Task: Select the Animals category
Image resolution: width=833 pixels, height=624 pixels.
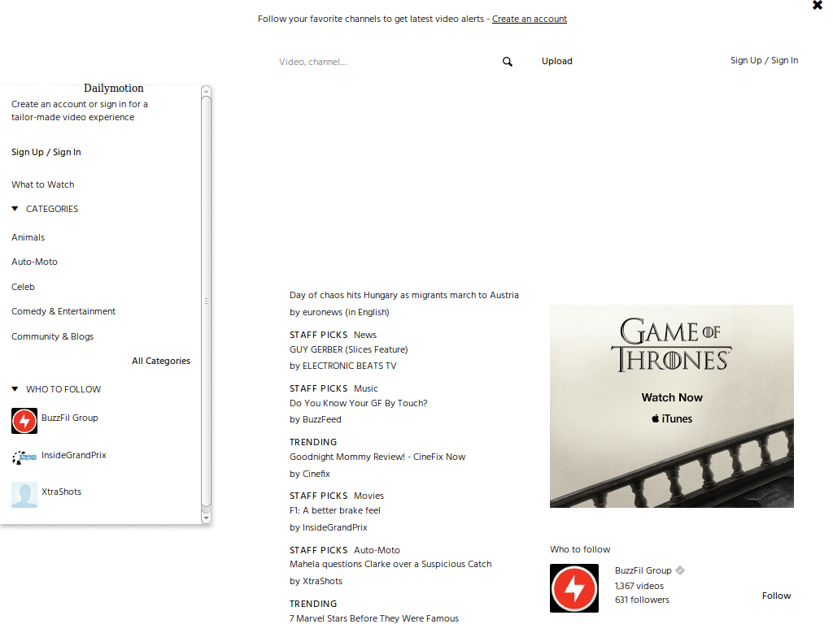Action: tap(28, 237)
